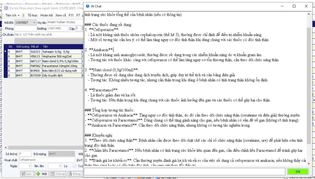Expand the Mã BN combo box
This screenshot has height=179, width=315.
[x=34, y=22]
